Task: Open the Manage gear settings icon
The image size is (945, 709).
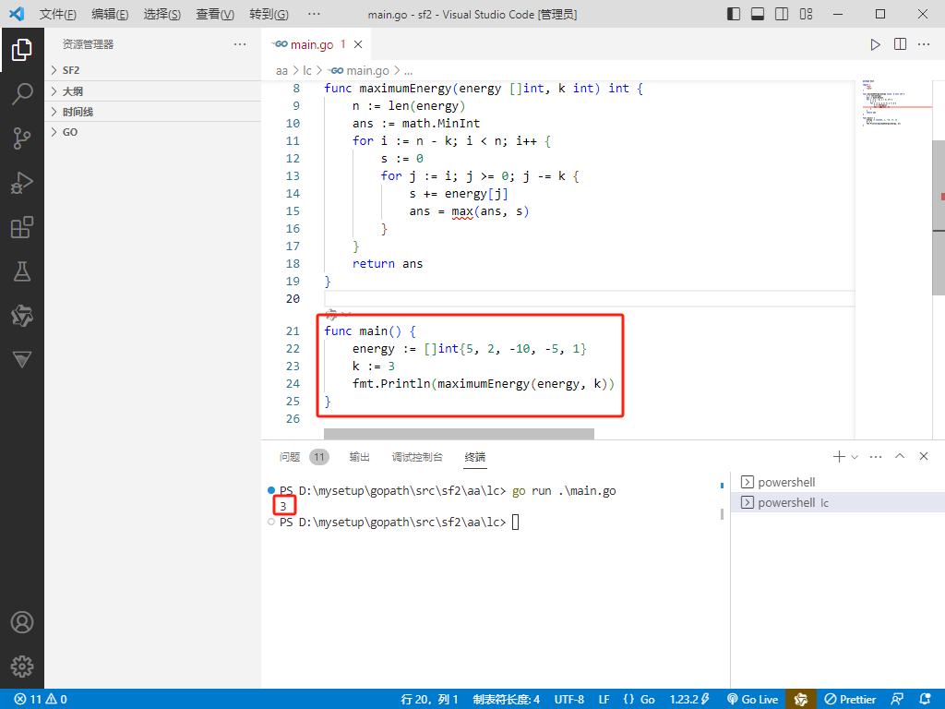Action: [22, 667]
